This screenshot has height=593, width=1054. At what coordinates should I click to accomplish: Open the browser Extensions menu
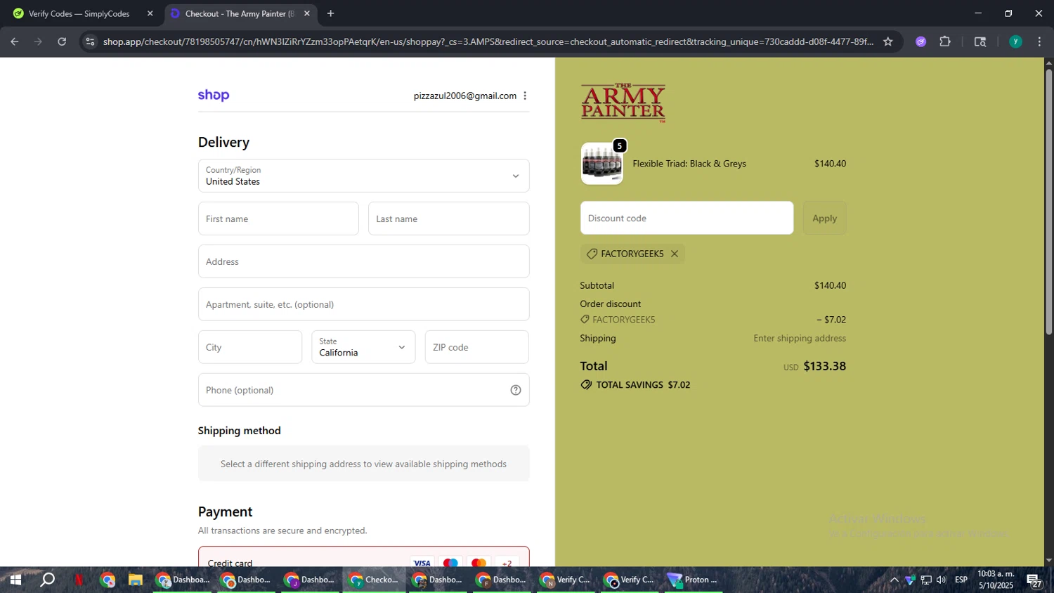[945, 41]
